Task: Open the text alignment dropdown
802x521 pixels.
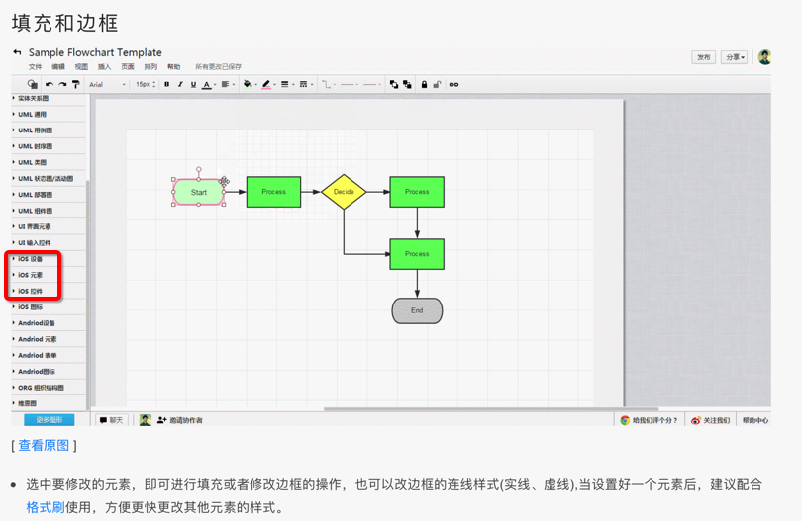Action: pos(227,84)
